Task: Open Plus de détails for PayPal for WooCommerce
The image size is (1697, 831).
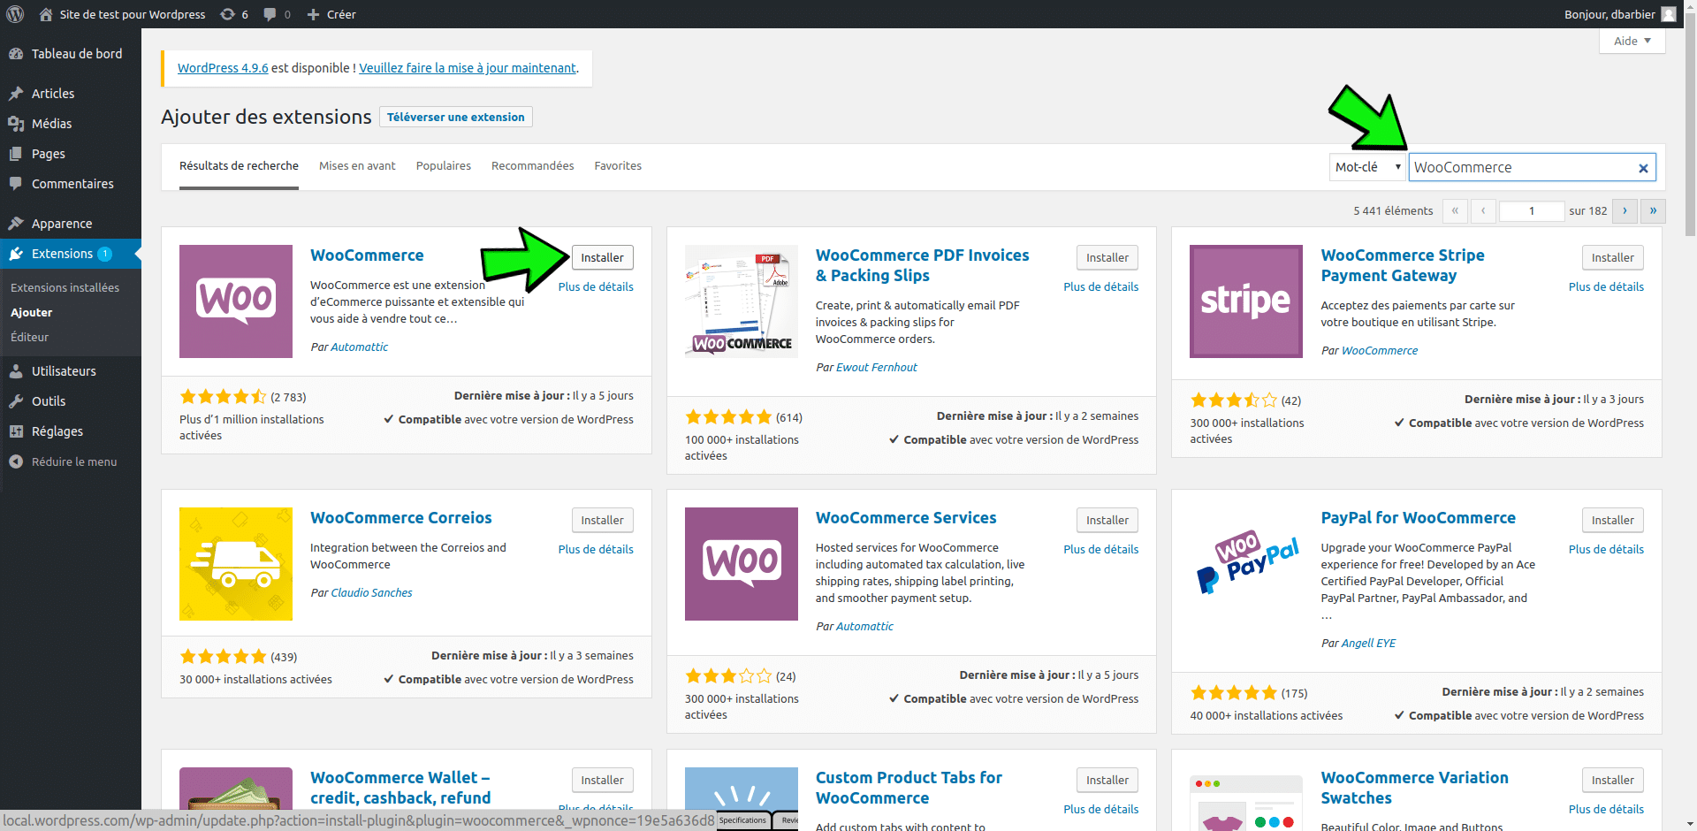Action: 1606,550
